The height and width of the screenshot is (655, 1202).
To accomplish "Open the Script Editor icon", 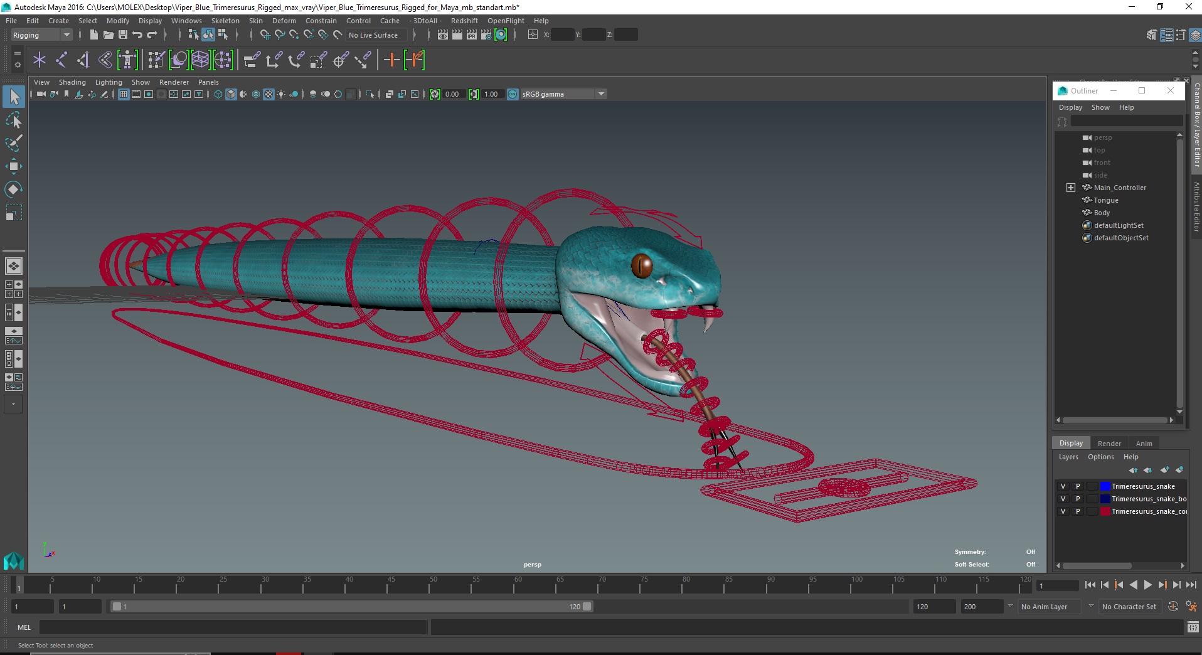I will [1193, 627].
